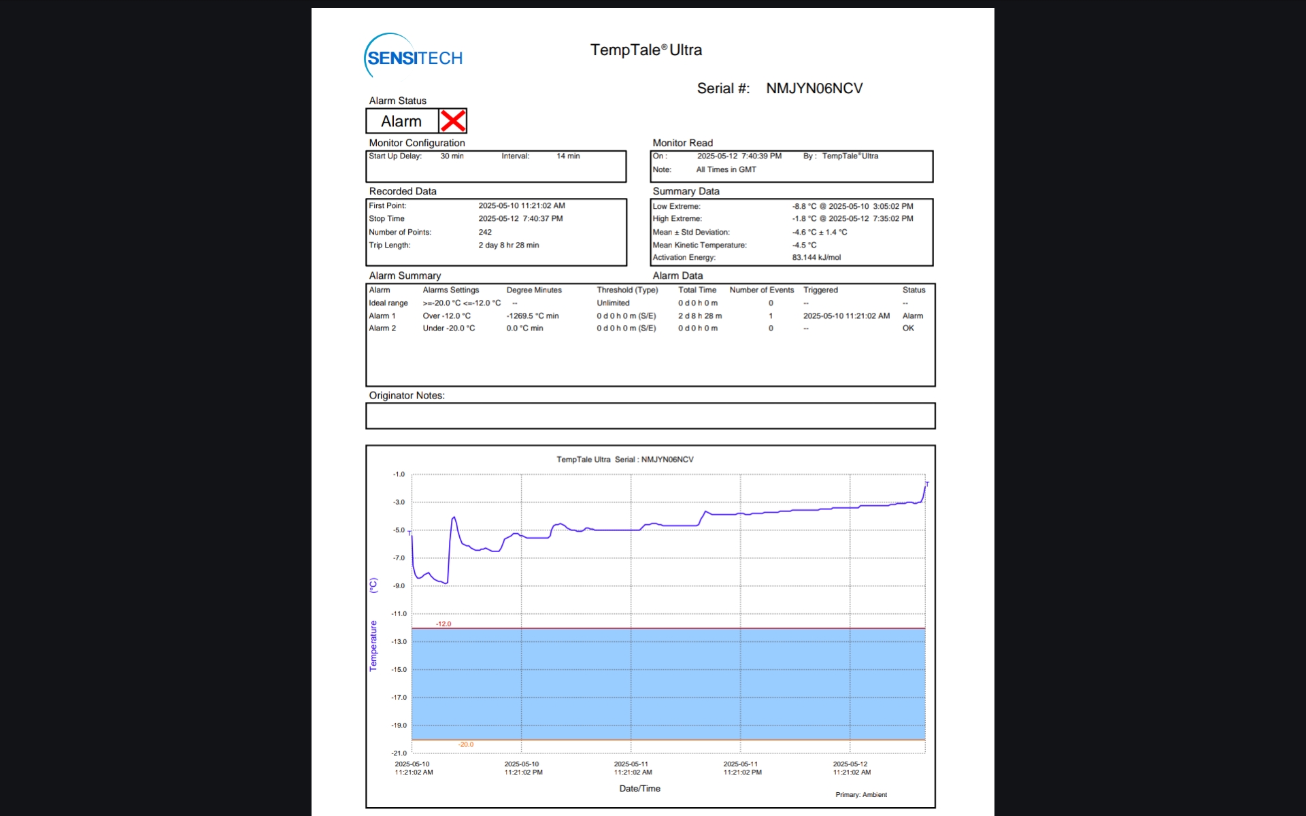Select Low Extreme value -8.8 °C
1306x816 pixels.
tap(804, 207)
